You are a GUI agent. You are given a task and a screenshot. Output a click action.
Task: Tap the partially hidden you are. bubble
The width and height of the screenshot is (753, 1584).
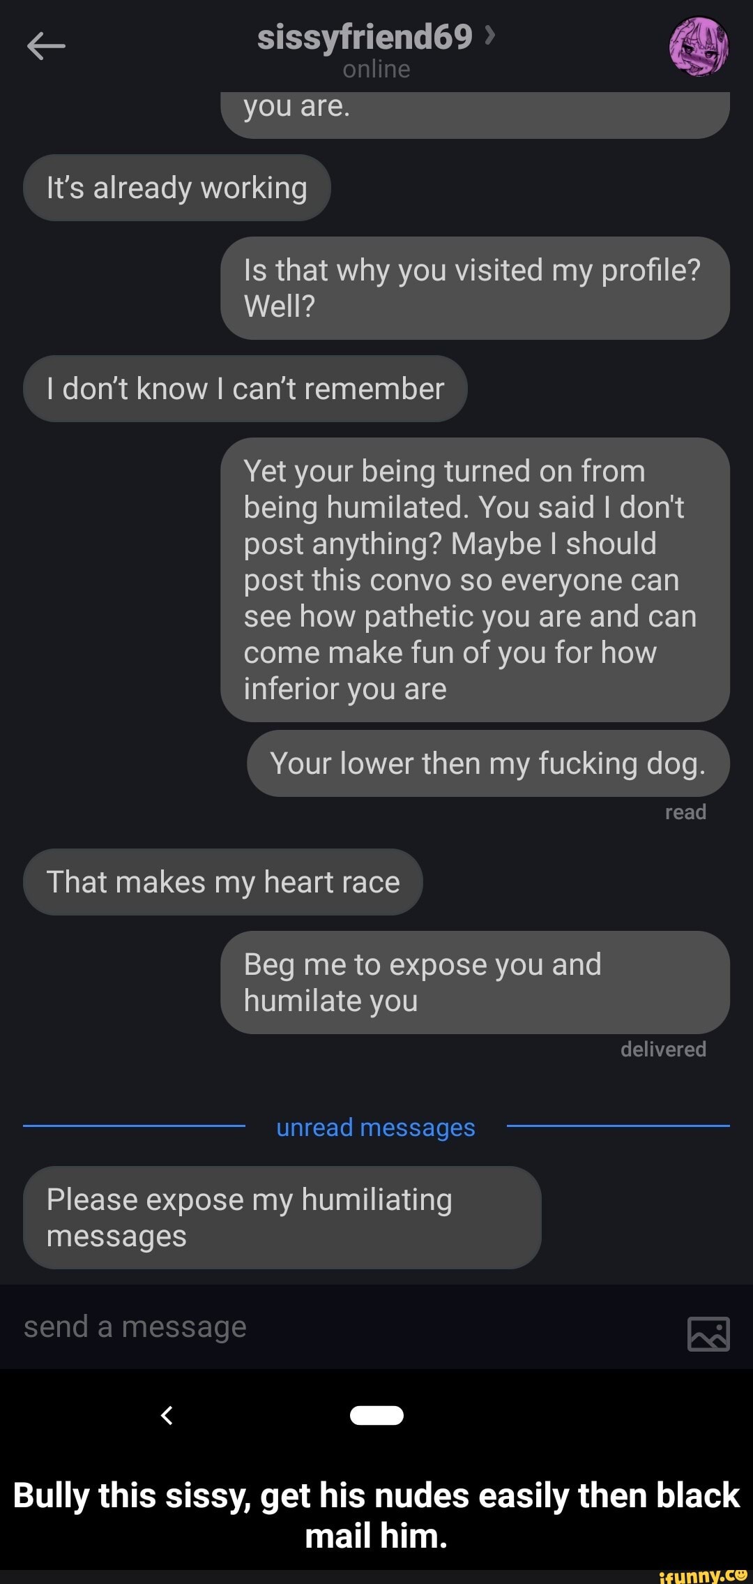click(475, 114)
